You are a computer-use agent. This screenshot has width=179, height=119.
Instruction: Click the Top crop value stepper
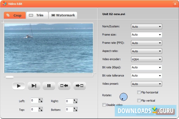coord(40,109)
